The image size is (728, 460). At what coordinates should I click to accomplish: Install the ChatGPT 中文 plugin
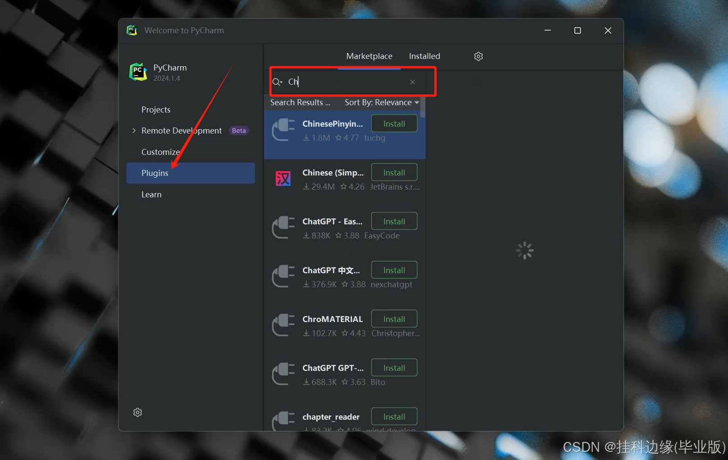coord(394,270)
